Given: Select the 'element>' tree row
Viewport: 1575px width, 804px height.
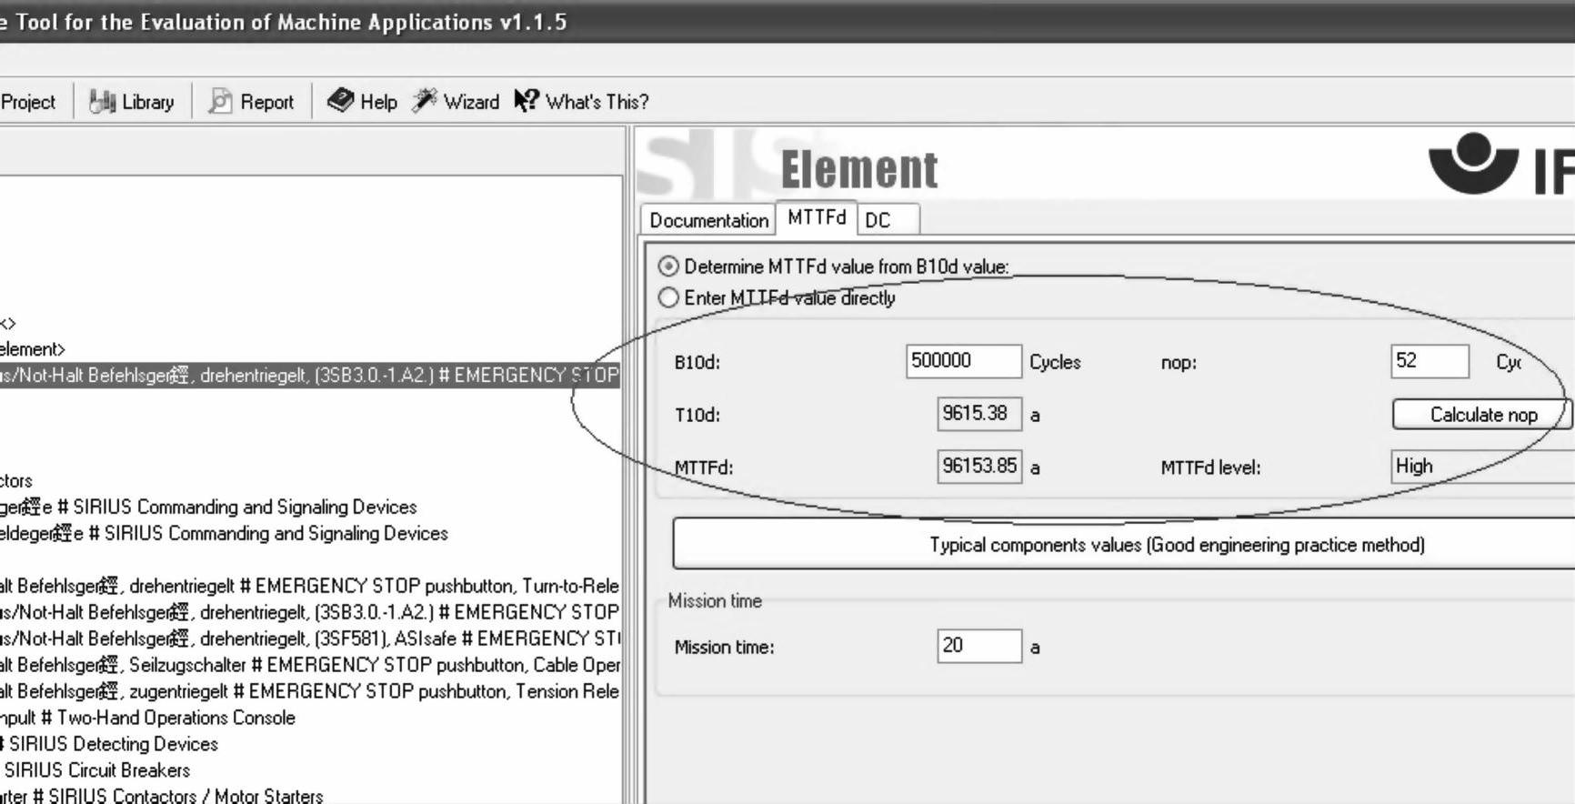Looking at the screenshot, I should (x=33, y=348).
